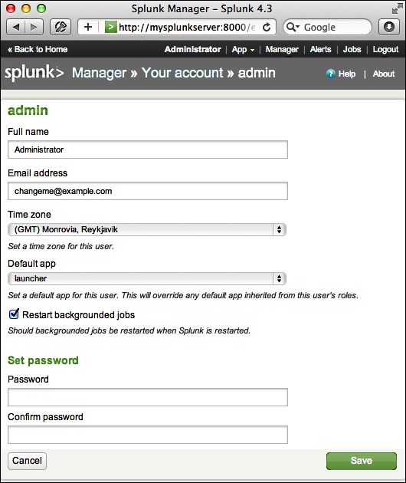Click the Email address input field
This screenshot has height=483, width=406.
pos(148,191)
